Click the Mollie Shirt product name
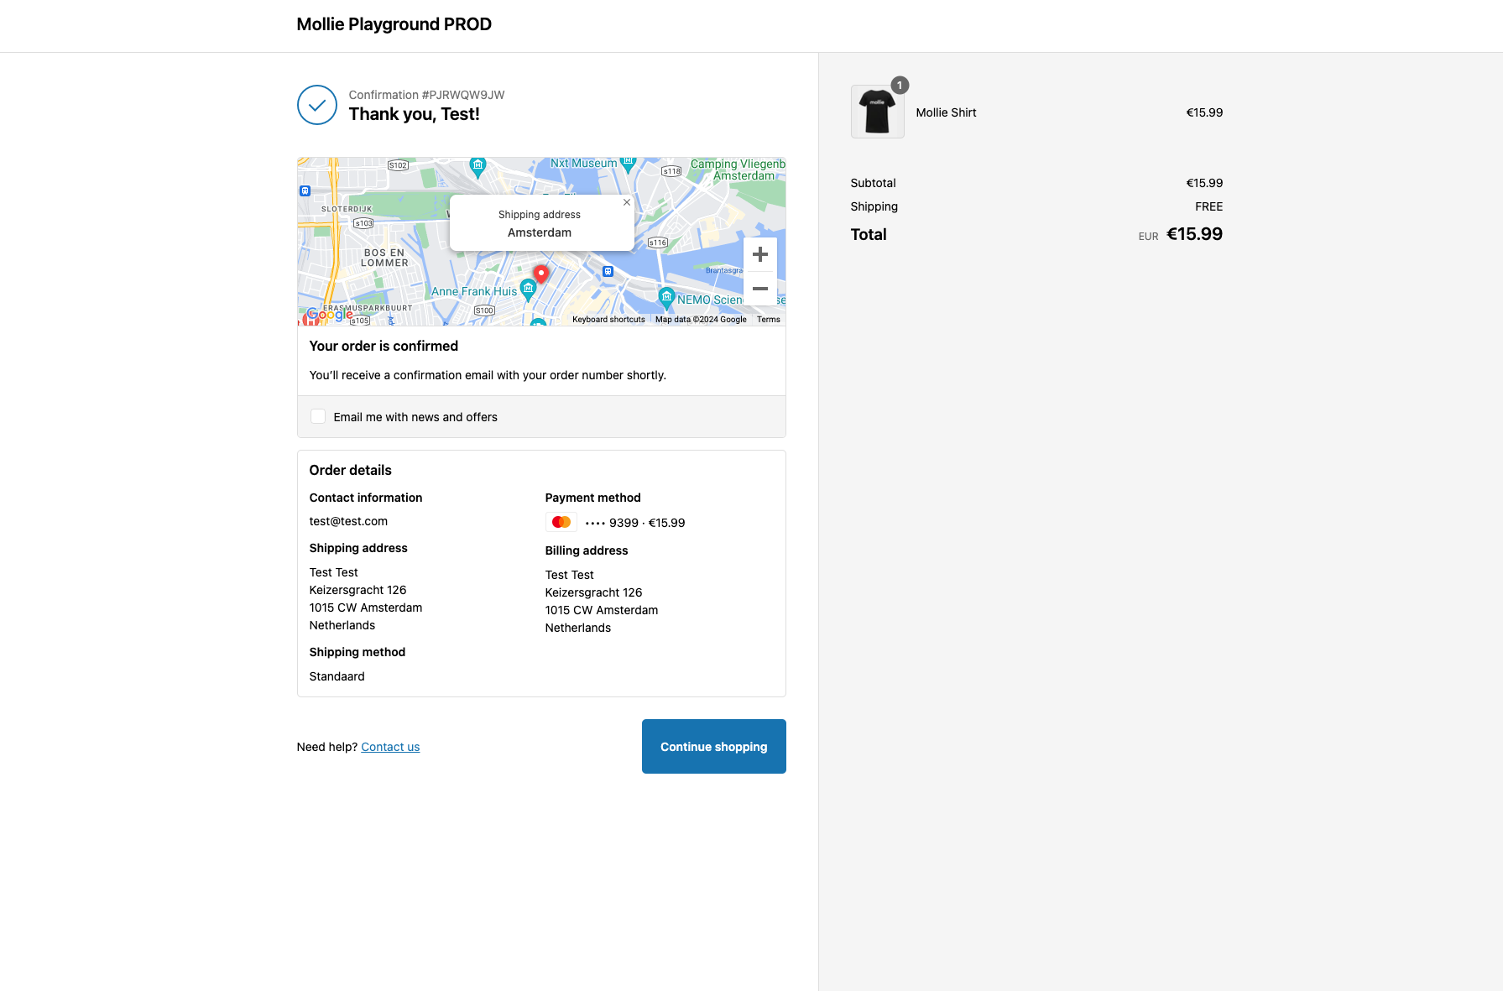 [x=946, y=112]
